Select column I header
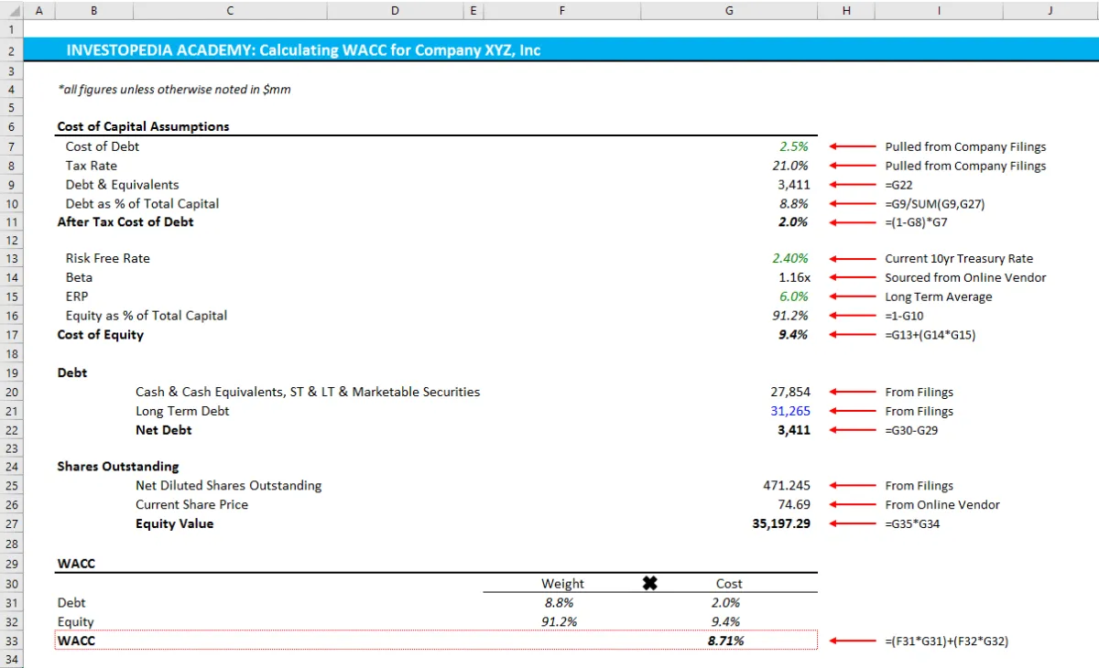This screenshot has height=668, width=1099. 939,10
